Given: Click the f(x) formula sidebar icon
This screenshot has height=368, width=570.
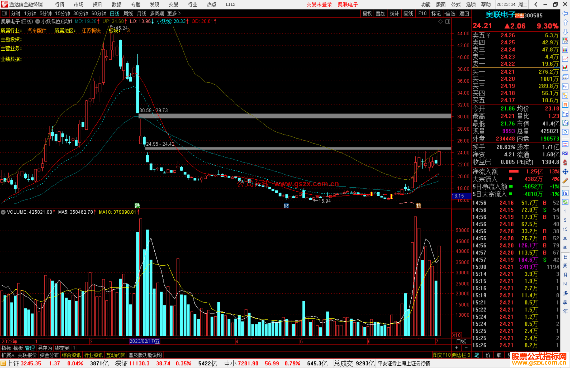Looking at the screenshot, I should click(x=565, y=123).
